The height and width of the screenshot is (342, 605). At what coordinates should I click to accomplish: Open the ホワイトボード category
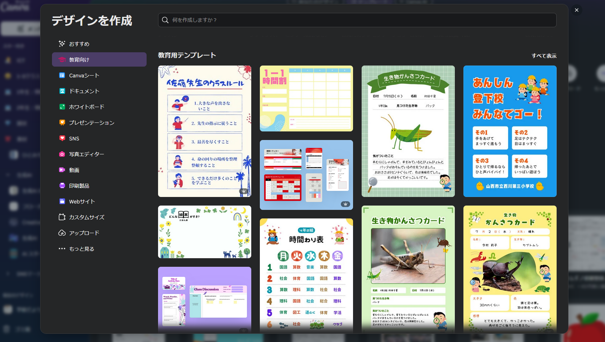pos(99,107)
